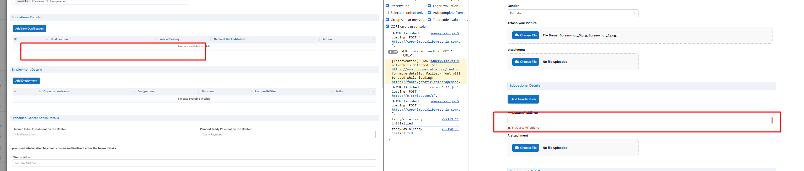804x171 pixels.
Task: Sort by the Year of Passing column
Action: (x=185, y=39)
